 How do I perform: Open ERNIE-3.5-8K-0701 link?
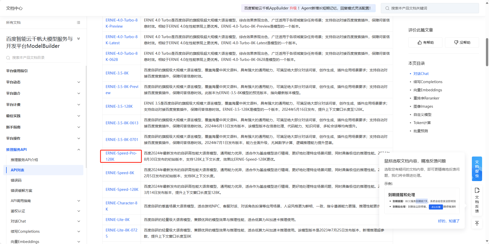[x=122, y=140]
